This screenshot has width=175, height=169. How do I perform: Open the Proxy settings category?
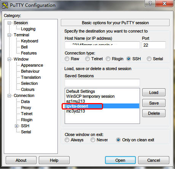[x=26, y=108]
